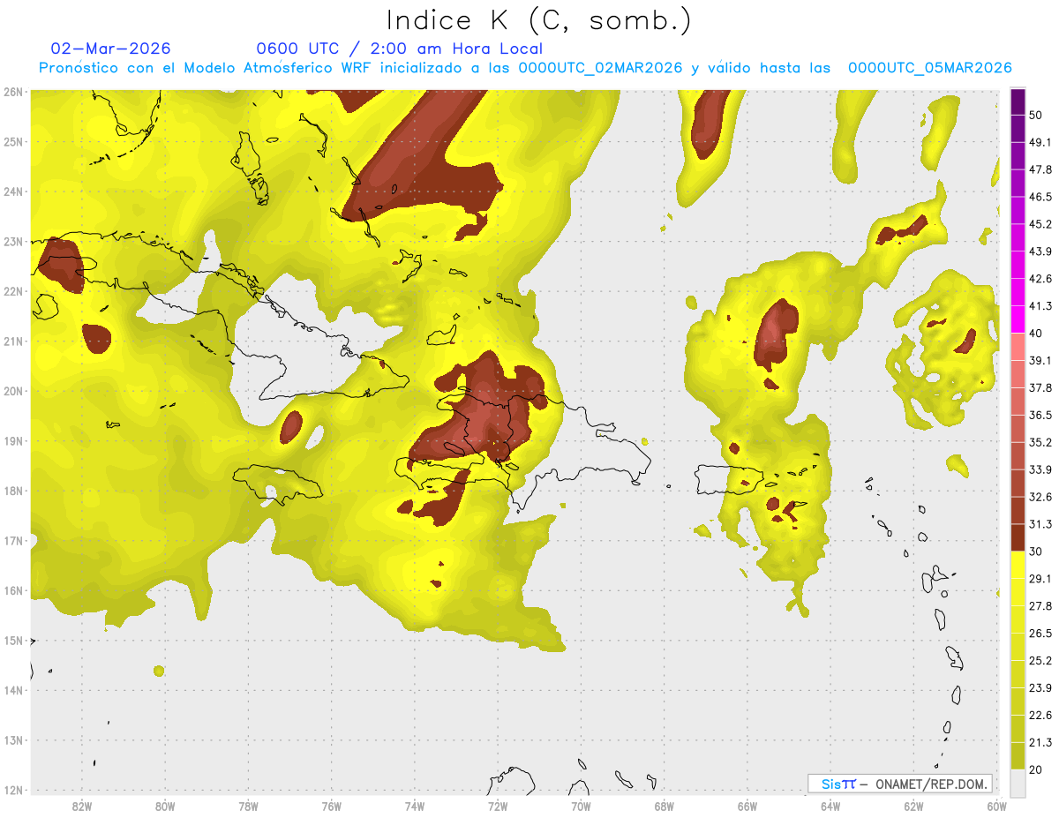This screenshot has width=1059, height=818.
Task: Click the '74W' longitude label
Action: 415,806
